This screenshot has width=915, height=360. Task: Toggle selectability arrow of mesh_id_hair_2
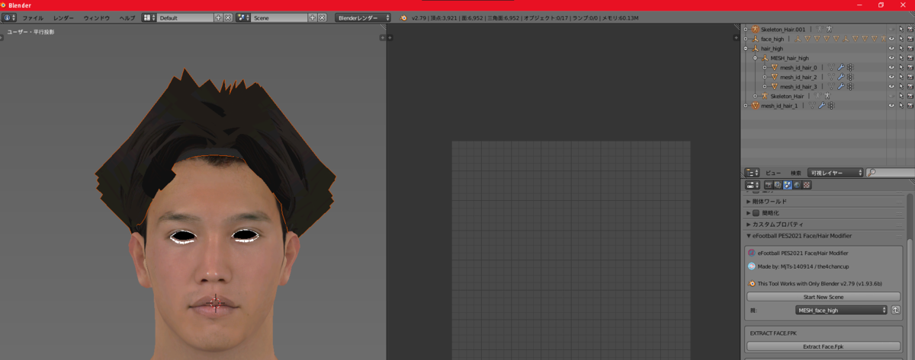point(901,77)
